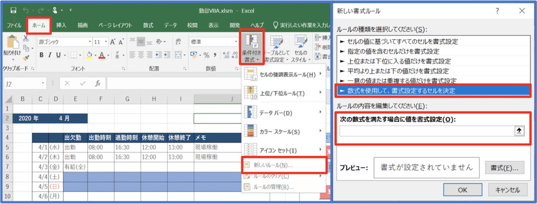Increase font size with the larger A icon
The width and height of the screenshot is (537, 204).
(x=113, y=42)
